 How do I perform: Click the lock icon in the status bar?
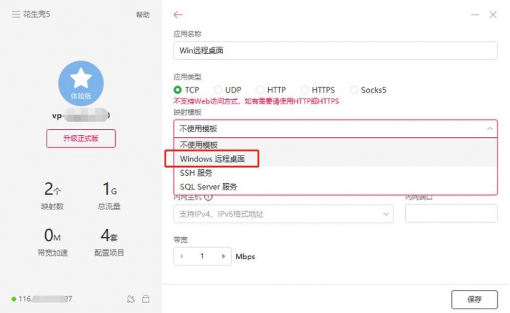(146, 298)
